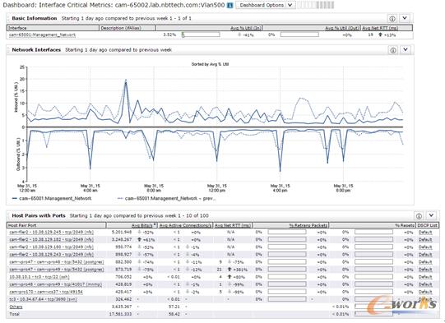Open cam-filer2 - 10.38.129.243 nfs link

pos(51,255)
